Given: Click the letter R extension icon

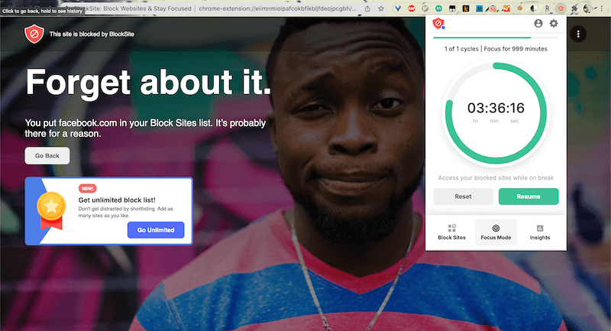Looking at the screenshot, I should 547,8.
